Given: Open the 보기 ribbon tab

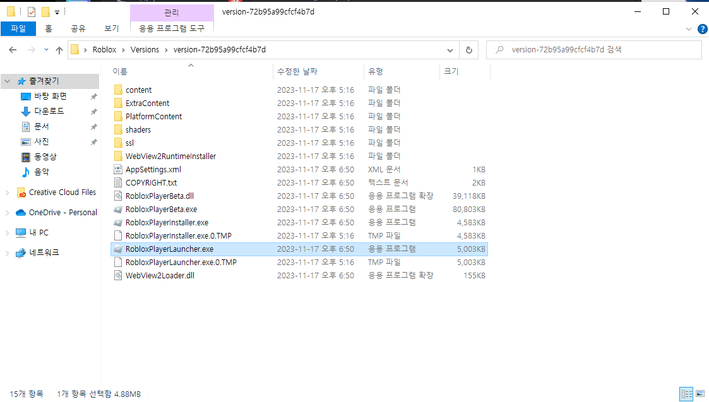Looking at the screenshot, I should 112,28.
